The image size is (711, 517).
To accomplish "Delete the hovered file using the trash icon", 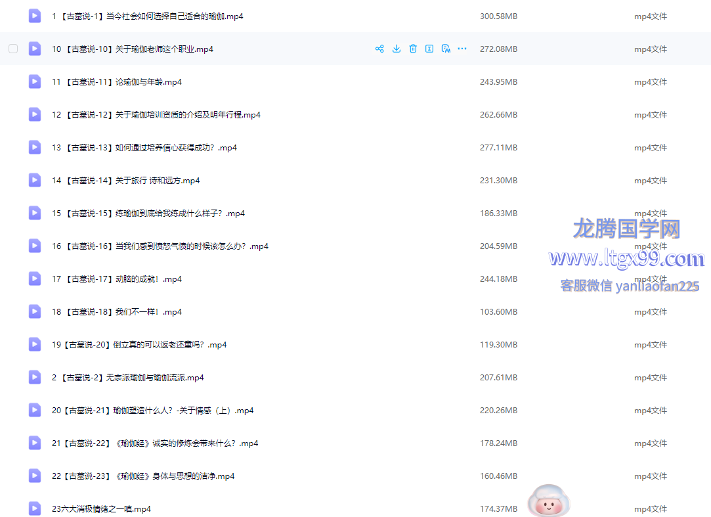I will coord(413,49).
